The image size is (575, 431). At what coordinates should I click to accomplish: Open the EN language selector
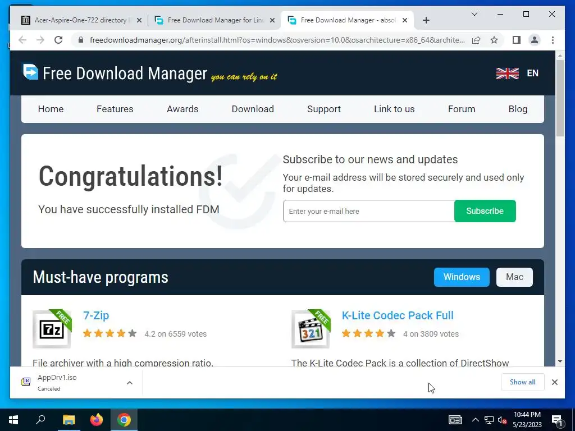pyautogui.click(x=532, y=74)
